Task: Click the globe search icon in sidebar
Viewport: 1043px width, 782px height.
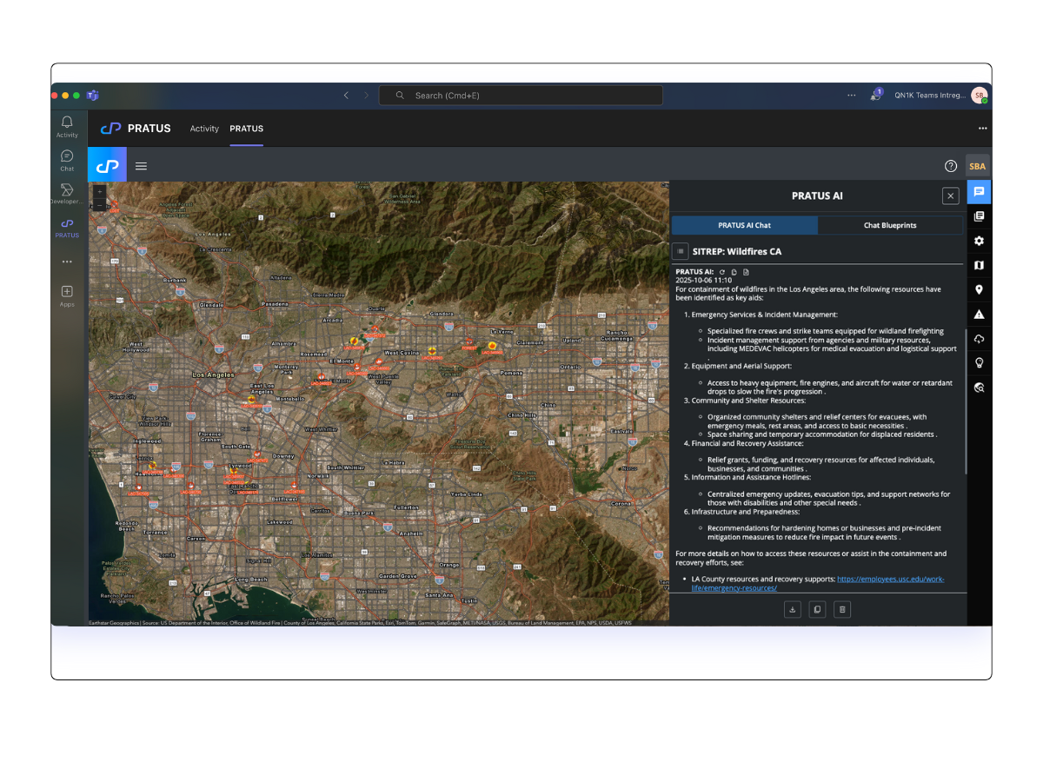Action: [979, 388]
